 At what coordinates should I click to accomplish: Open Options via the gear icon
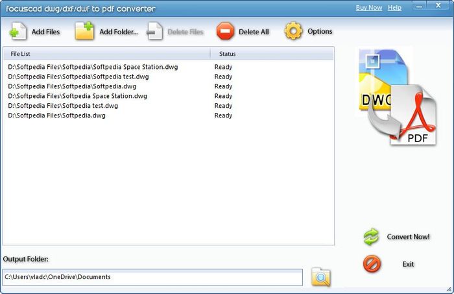[293, 31]
